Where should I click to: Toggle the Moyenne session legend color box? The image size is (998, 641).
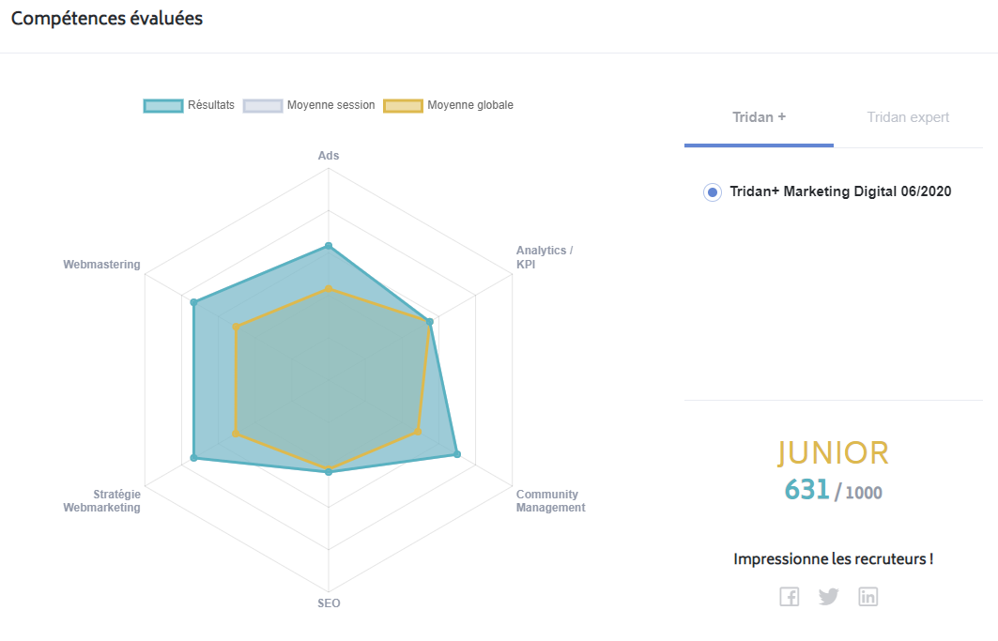click(262, 106)
